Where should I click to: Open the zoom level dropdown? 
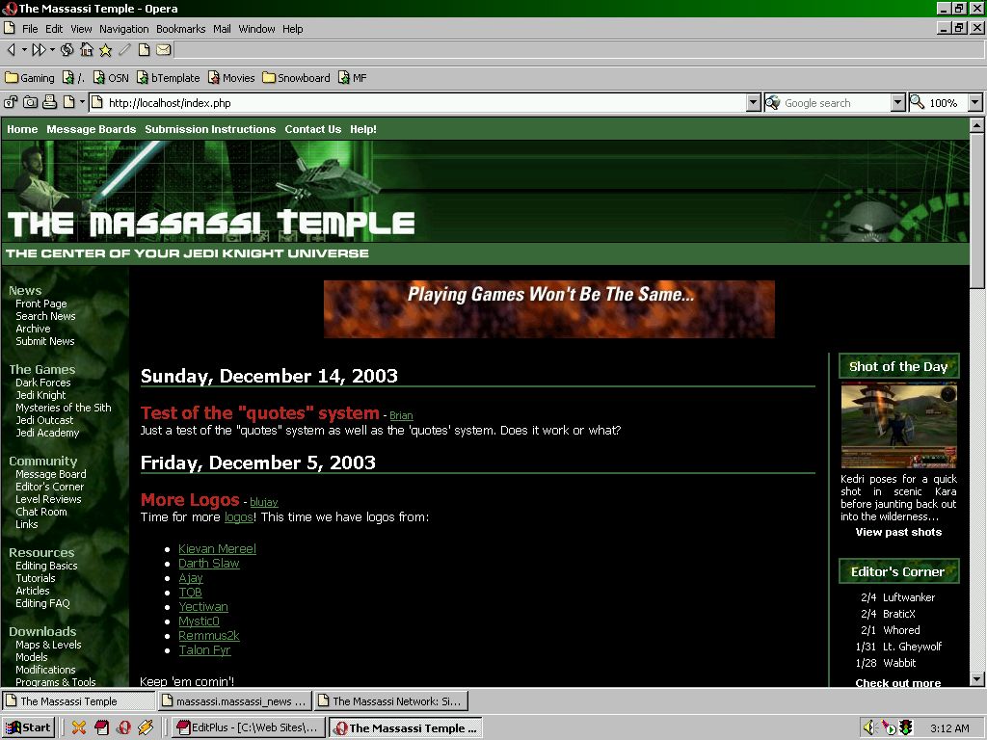point(975,102)
